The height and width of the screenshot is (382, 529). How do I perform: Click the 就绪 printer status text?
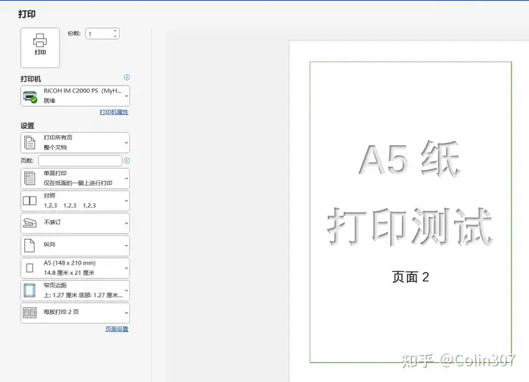click(49, 100)
